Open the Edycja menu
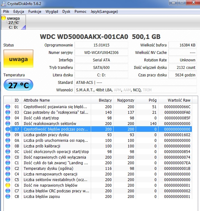 click(19, 12)
